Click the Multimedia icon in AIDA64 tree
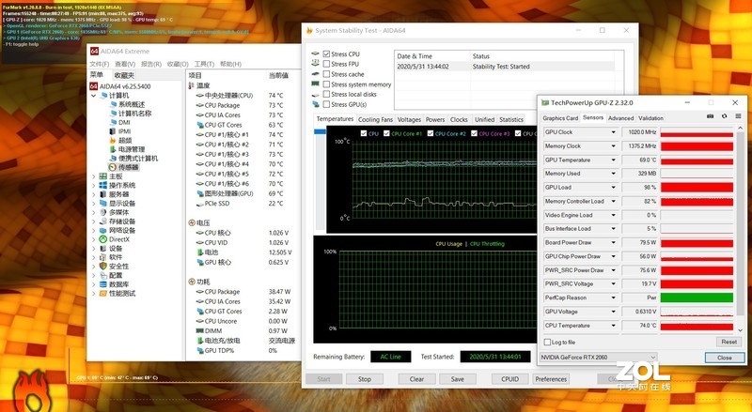This screenshot has height=412, width=752. pos(103,212)
